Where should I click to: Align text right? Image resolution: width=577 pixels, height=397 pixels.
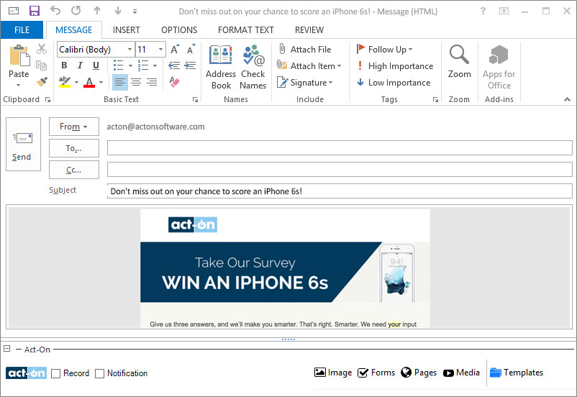152,82
